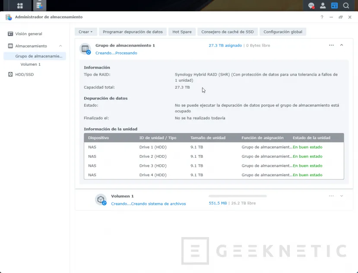Viewport: 358px width, 273px height.
Task: Open the user account options icon
Action: point(323,6)
